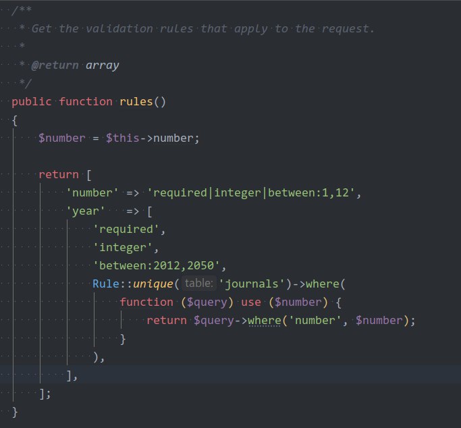461x428 pixels.
Task: Click '->where(' after 'journals'
Action: 319,284
